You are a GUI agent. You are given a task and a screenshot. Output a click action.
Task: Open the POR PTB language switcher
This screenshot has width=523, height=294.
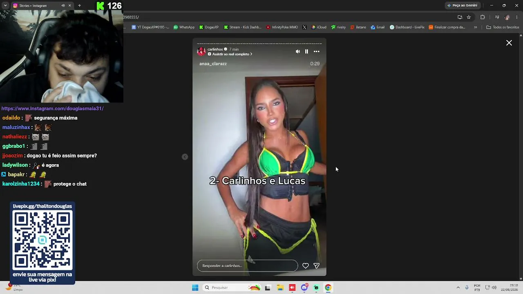[x=477, y=287]
